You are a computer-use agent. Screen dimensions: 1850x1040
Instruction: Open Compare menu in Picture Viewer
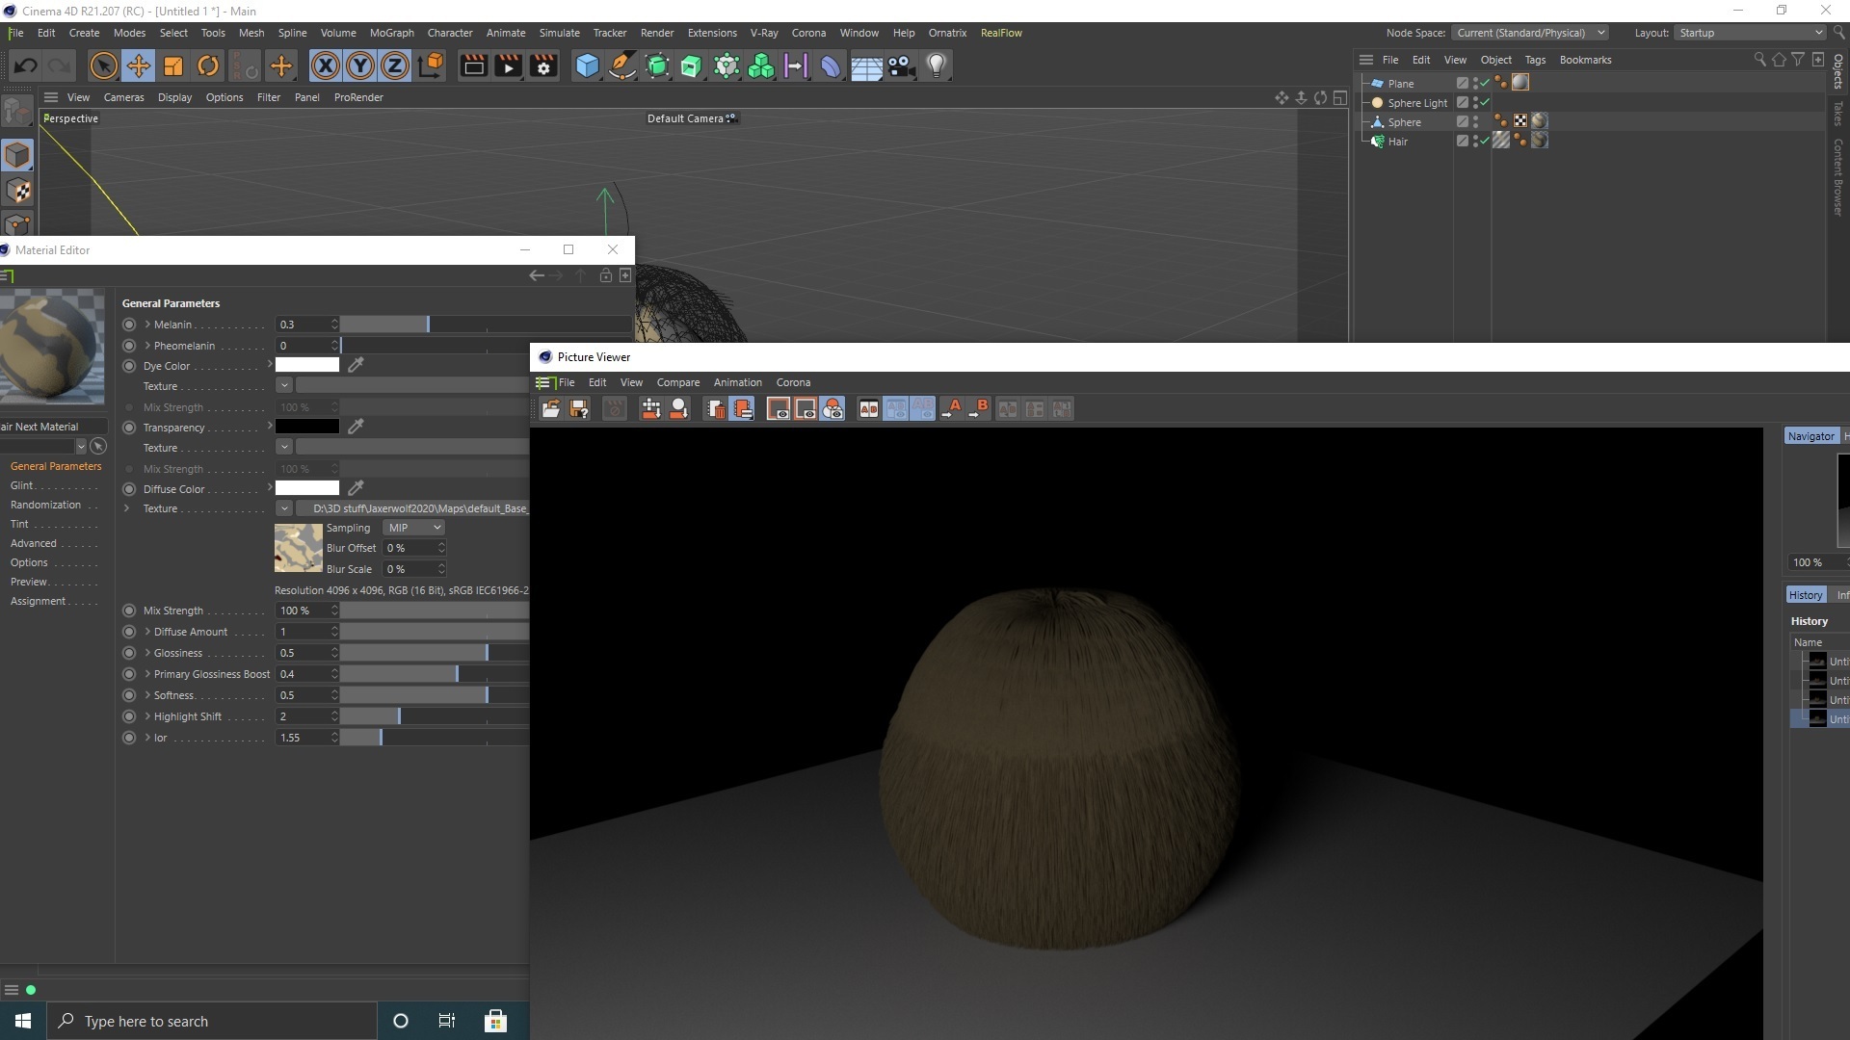[x=678, y=382]
